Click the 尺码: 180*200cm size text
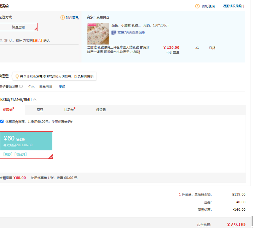 [156, 25]
